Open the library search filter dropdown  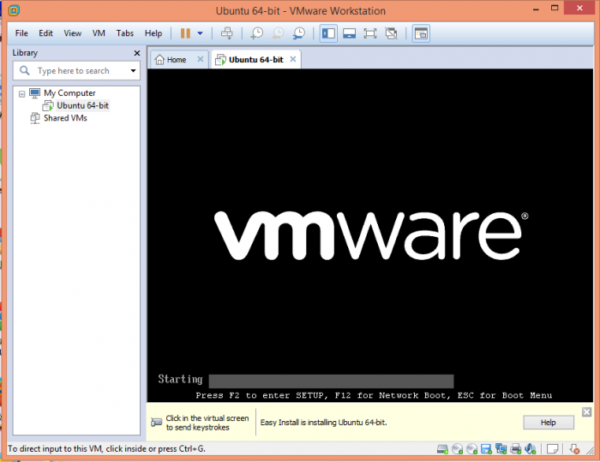pos(133,71)
